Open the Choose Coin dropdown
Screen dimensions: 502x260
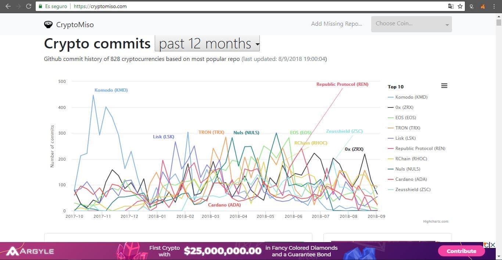coord(411,24)
